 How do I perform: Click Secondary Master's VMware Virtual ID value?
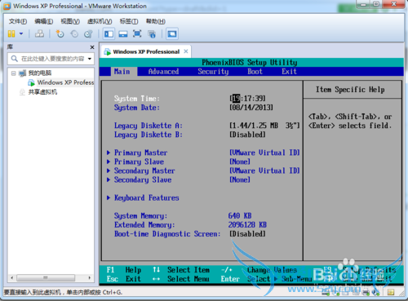[x=264, y=170]
